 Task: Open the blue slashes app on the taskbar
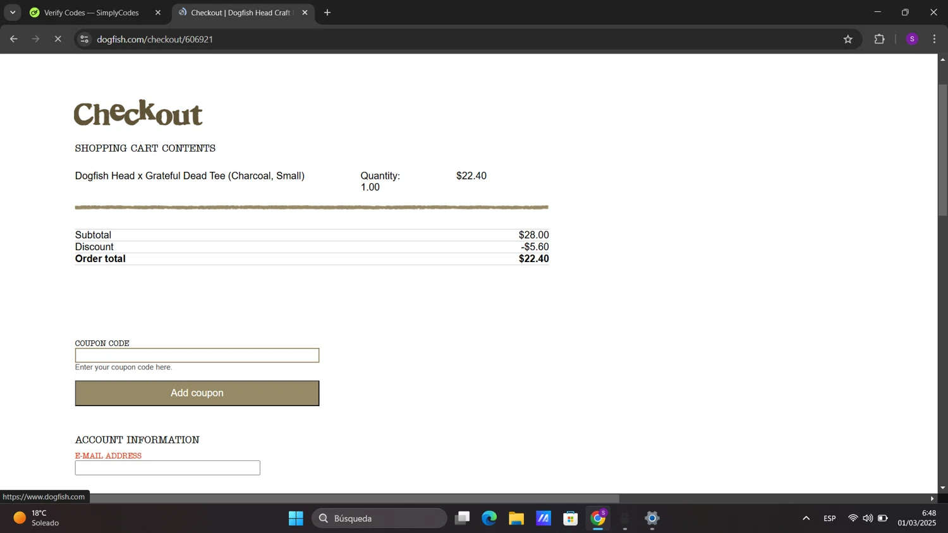coord(544,518)
